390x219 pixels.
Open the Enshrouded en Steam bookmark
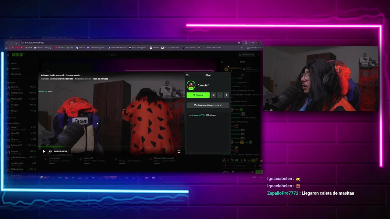pos(117,48)
